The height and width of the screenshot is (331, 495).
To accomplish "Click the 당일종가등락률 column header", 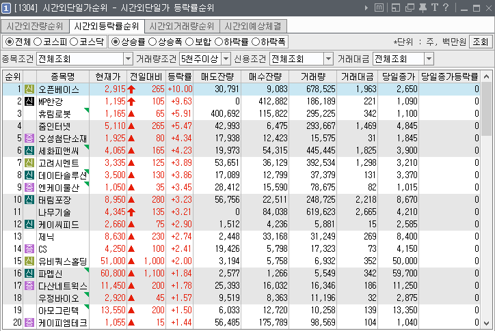I will pyautogui.click(x=449, y=76).
